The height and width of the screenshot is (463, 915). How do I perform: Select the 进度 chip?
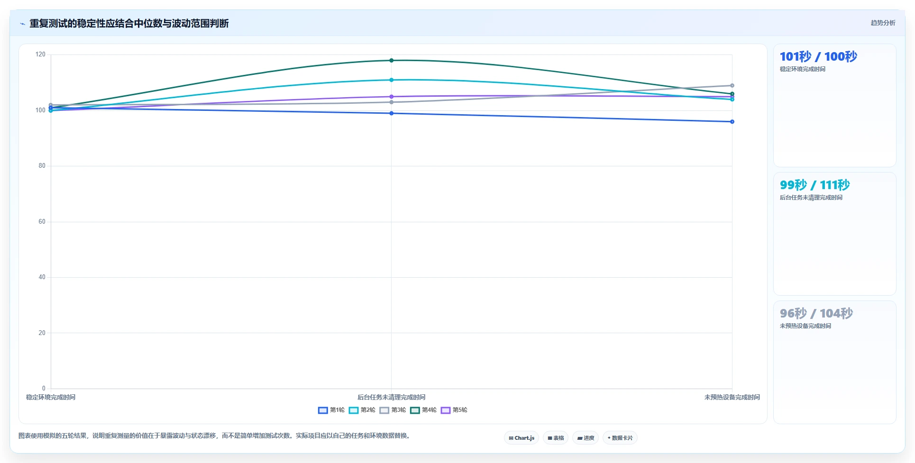click(586, 438)
